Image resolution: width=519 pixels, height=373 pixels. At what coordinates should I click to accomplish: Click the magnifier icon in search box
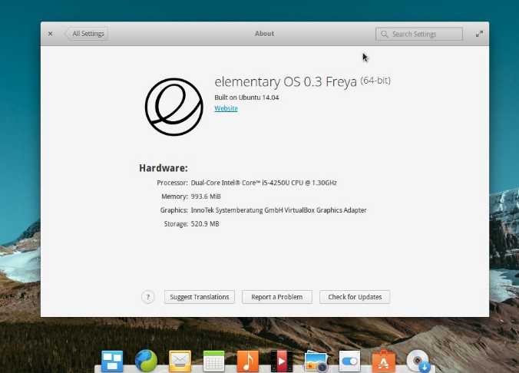[385, 34]
